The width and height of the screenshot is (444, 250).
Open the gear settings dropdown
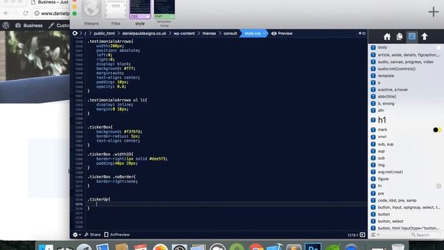(x=77, y=235)
